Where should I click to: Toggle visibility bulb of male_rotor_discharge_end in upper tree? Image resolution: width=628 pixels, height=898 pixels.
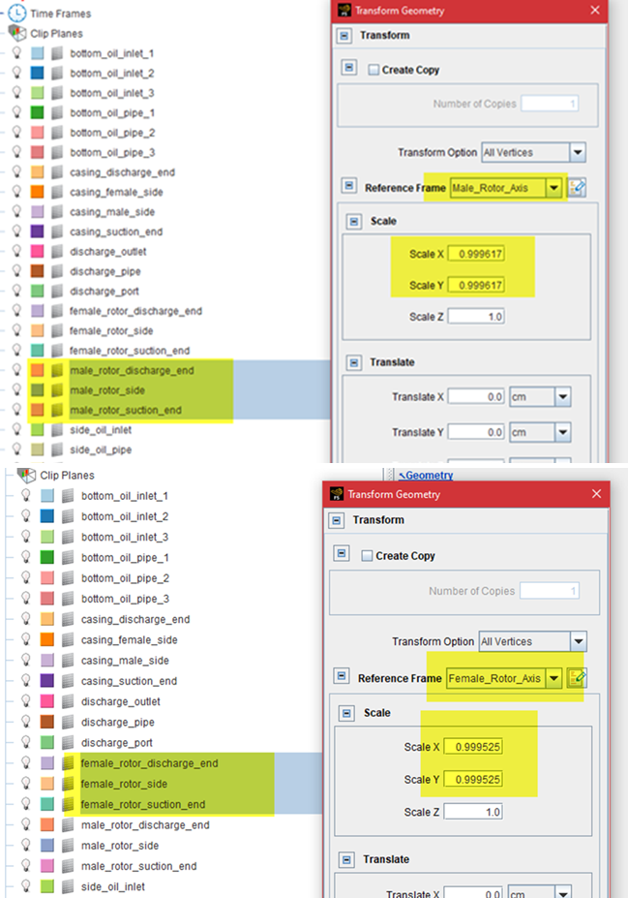[x=17, y=370]
